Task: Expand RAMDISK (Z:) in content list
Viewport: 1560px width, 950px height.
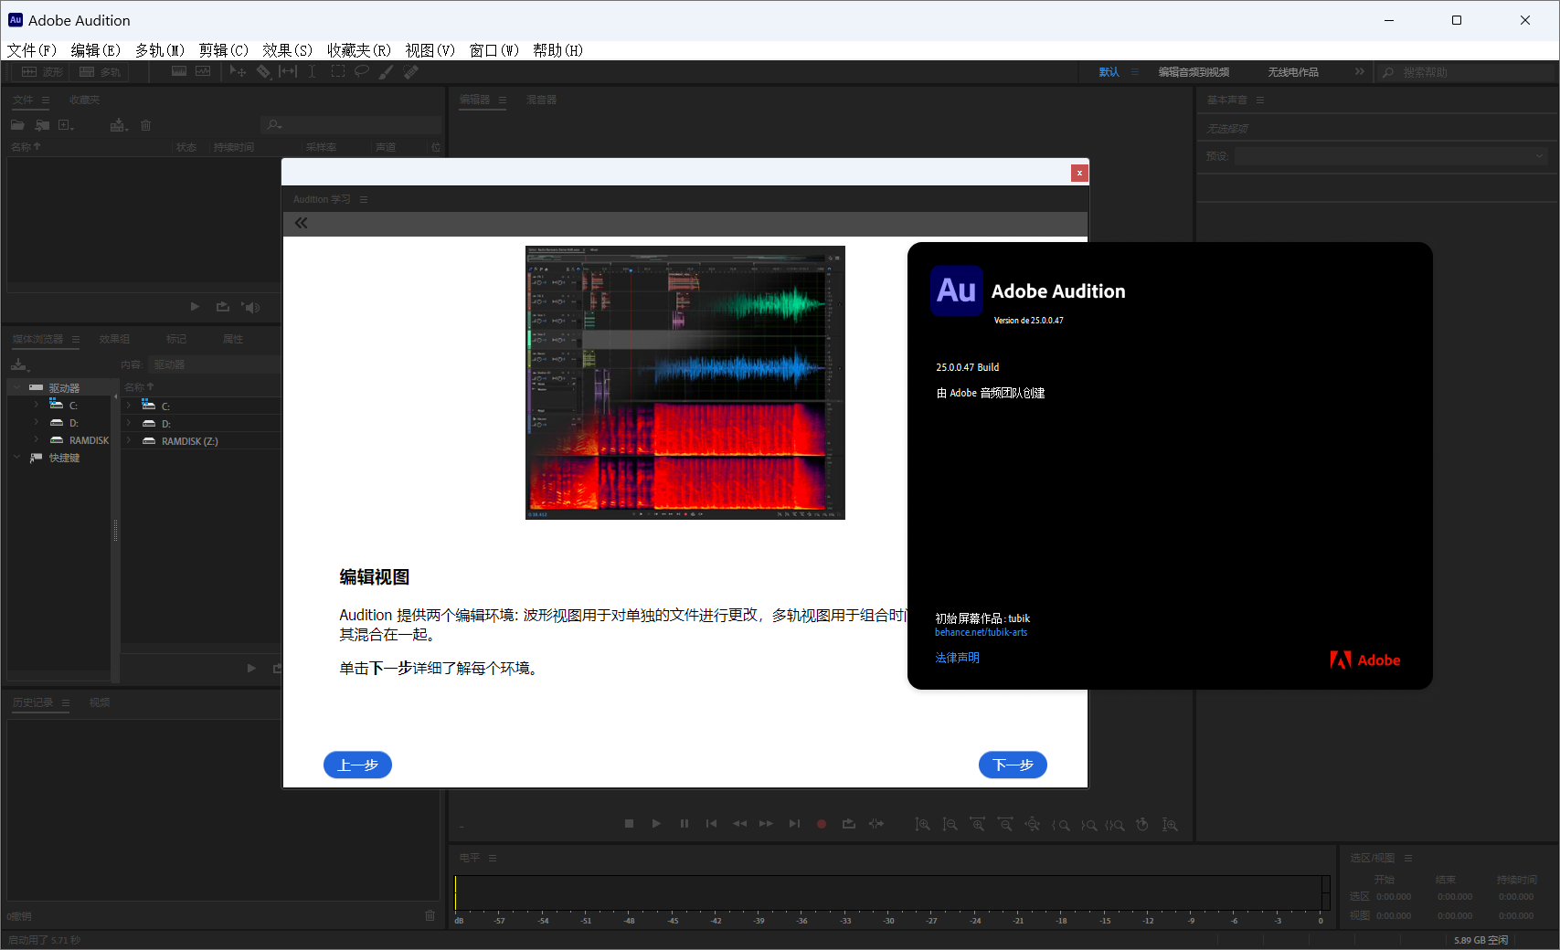Action: pyautogui.click(x=129, y=440)
